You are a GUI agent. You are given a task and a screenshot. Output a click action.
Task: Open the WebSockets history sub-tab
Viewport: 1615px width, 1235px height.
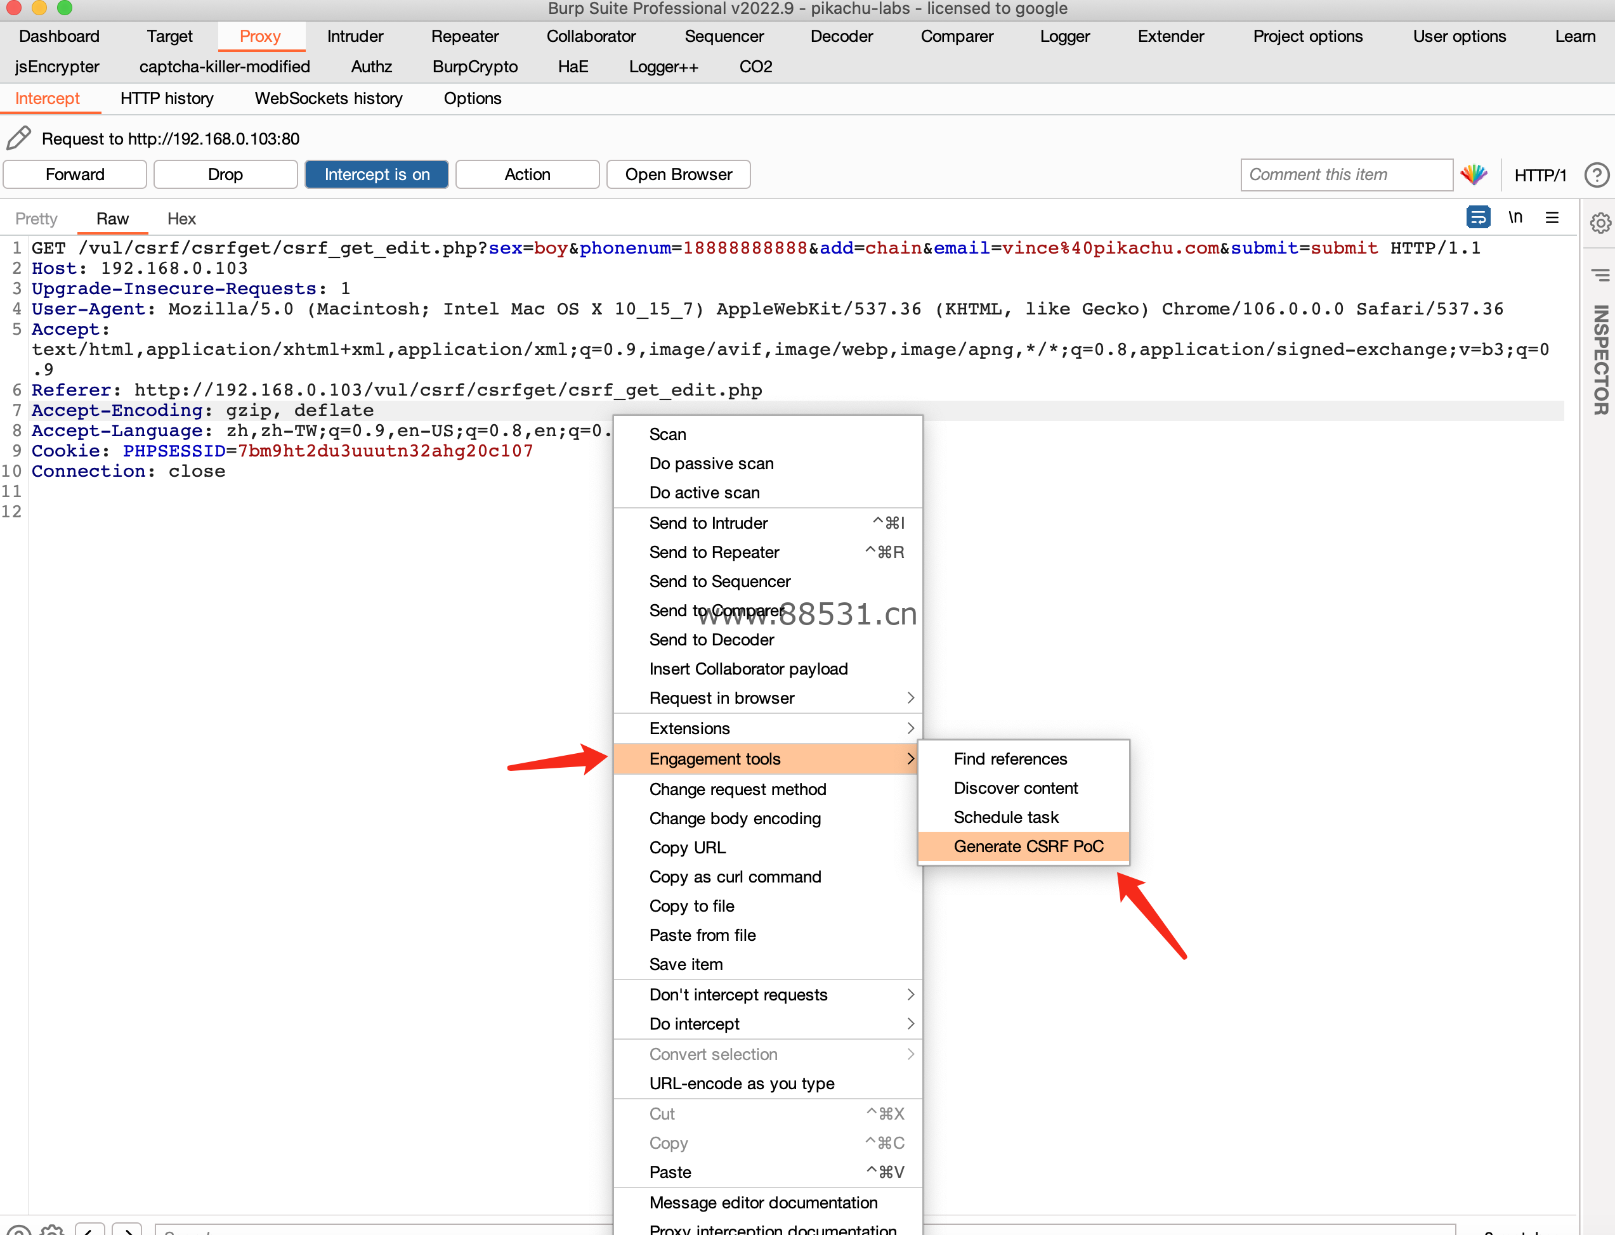click(x=329, y=98)
